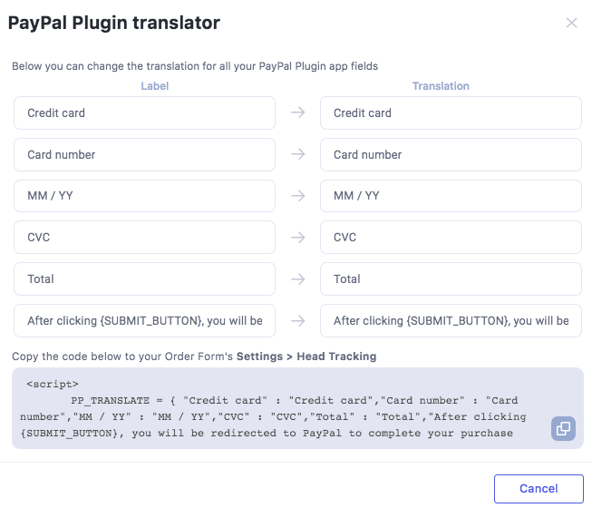Click the arrow beside CVC label

(297, 238)
